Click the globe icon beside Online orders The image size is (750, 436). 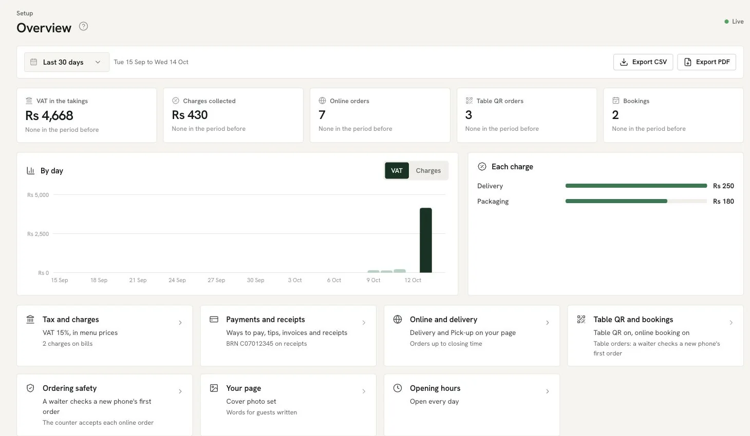click(x=323, y=101)
